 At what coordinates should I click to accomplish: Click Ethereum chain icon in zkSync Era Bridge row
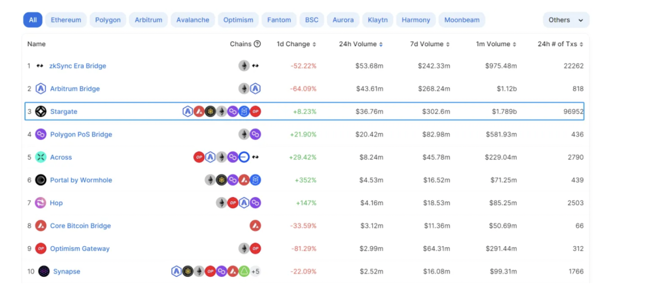[244, 66]
